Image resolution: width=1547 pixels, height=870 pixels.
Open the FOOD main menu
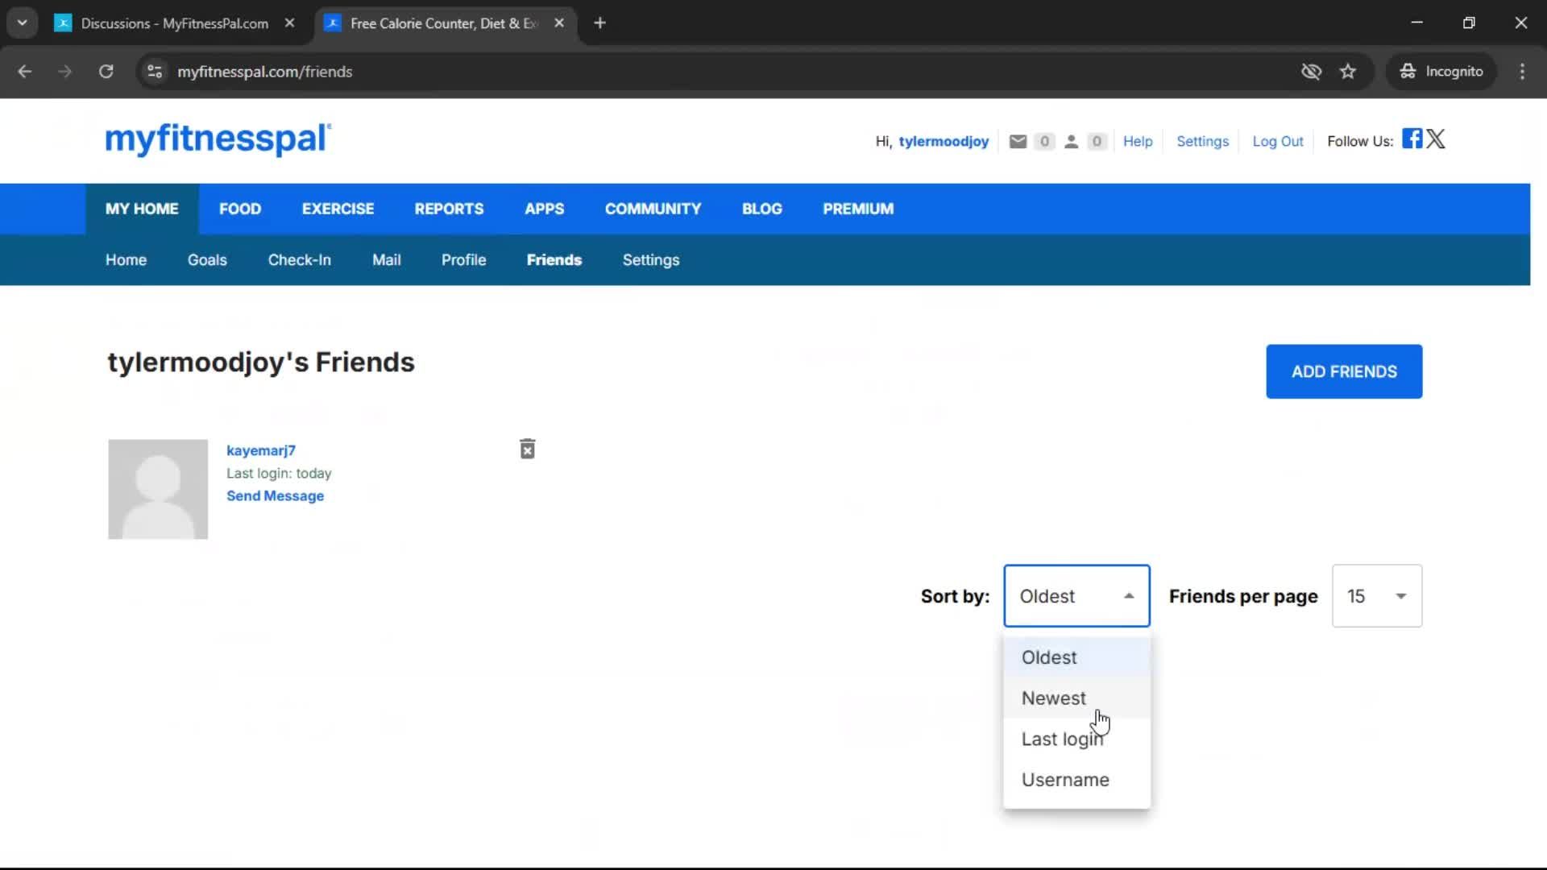[x=240, y=209]
